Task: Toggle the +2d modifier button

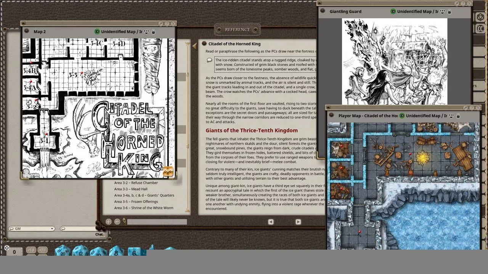Action: tap(42, 250)
